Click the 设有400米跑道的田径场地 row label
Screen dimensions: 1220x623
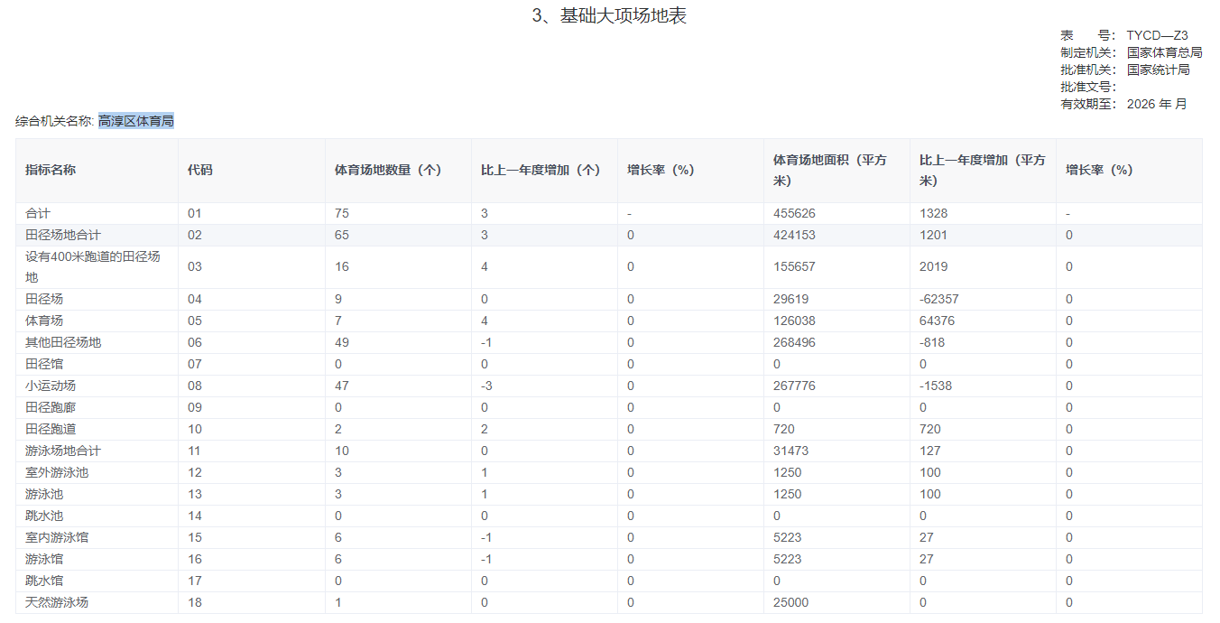point(92,266)
